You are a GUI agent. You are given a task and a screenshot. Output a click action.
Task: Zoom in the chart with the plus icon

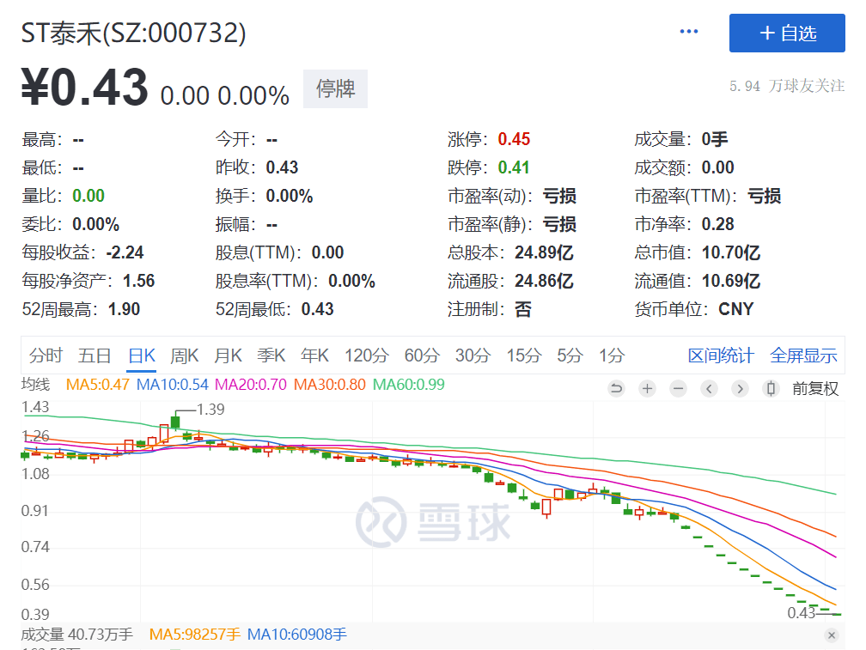(647, 388)
